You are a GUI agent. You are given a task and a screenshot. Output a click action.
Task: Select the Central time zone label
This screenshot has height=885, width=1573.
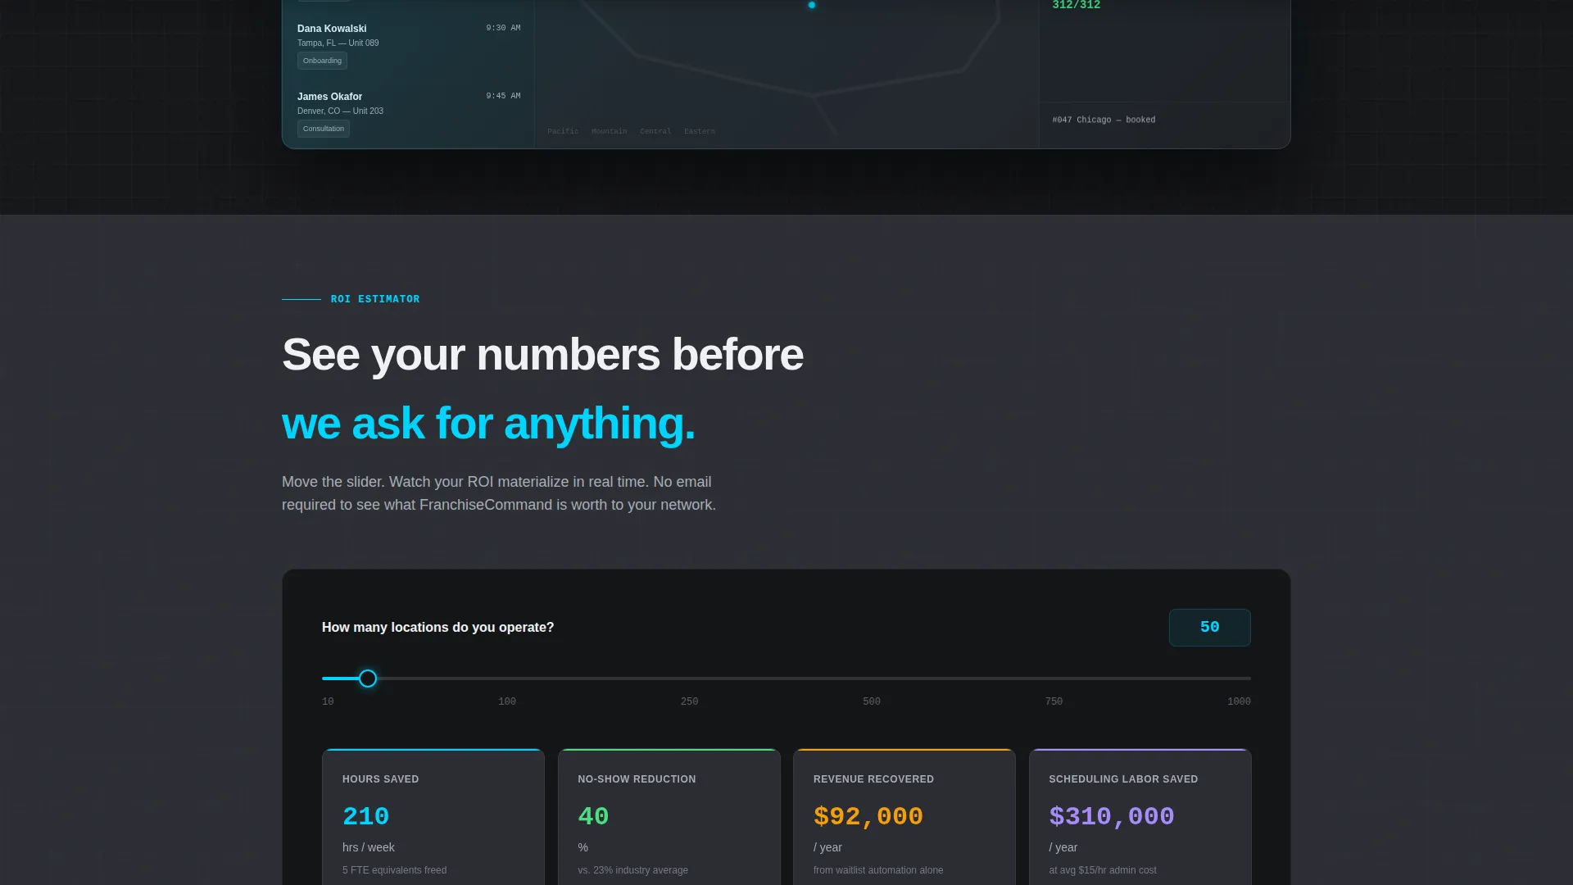655,131
